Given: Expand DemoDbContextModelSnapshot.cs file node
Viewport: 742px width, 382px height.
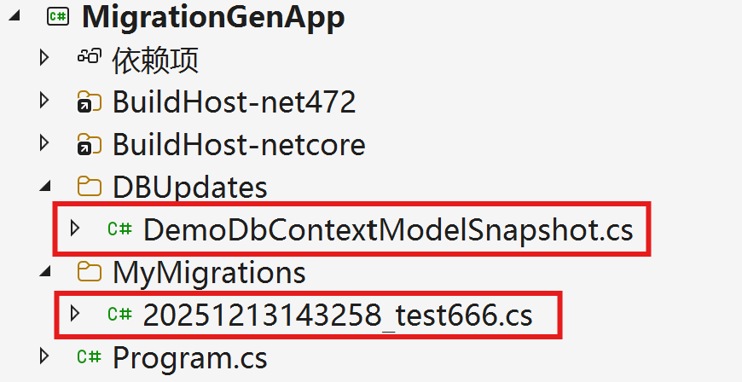Looking at the screenshot, I should click(75, 229).
